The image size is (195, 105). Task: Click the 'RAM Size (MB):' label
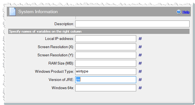click(61, 63)
